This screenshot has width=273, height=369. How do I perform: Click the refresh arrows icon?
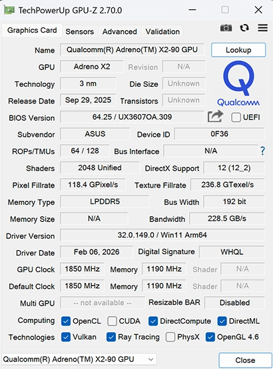point(244,28)
